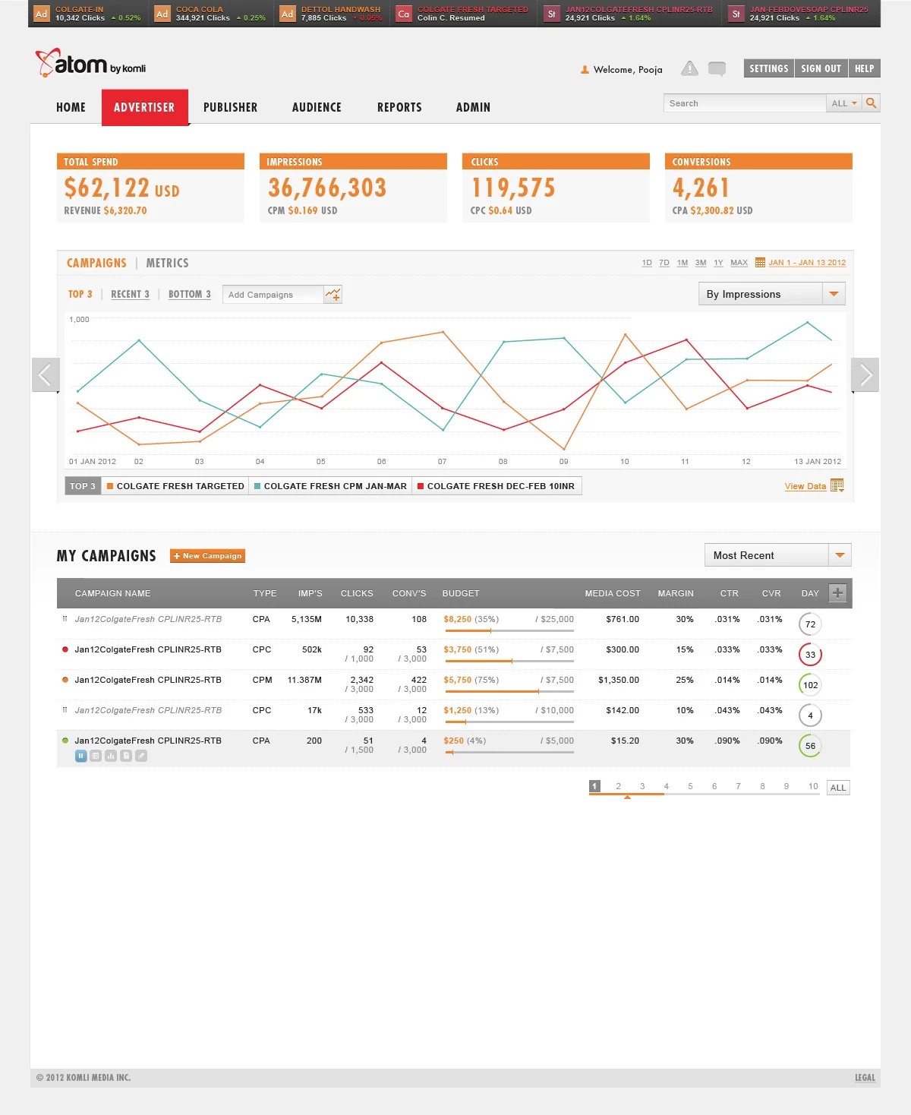The width and height of the screenshot is (911, 1115).
Task: Edit the last campaign with the pencil icon
Action: click(141, 756)
